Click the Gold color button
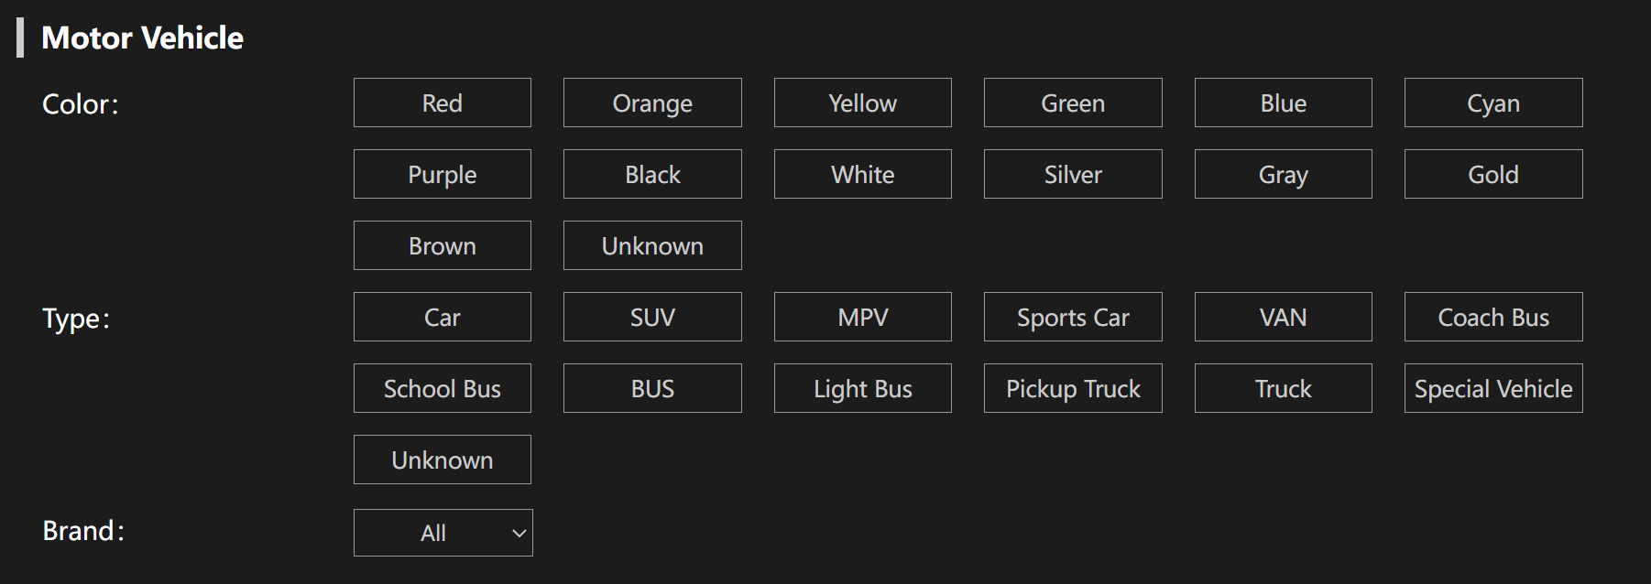The image size is (1651, 584). coord(1493,174)
